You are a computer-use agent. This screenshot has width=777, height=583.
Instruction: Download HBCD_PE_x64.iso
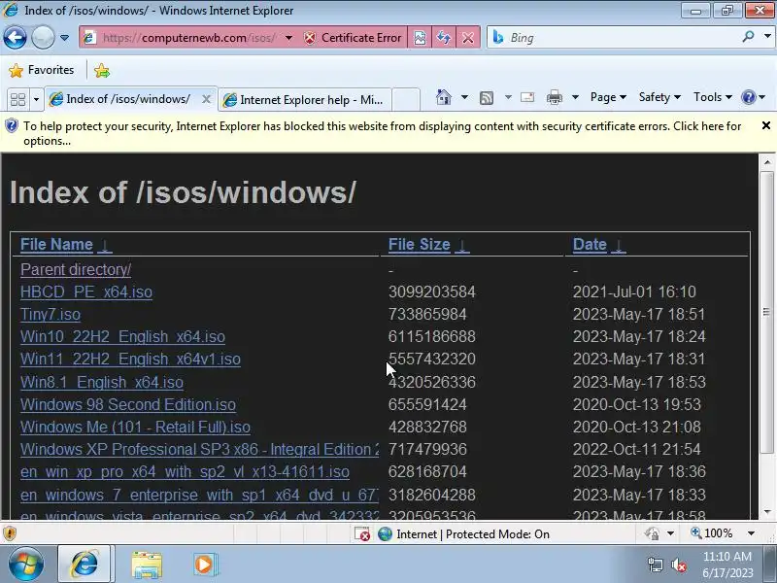pos(86,292)
